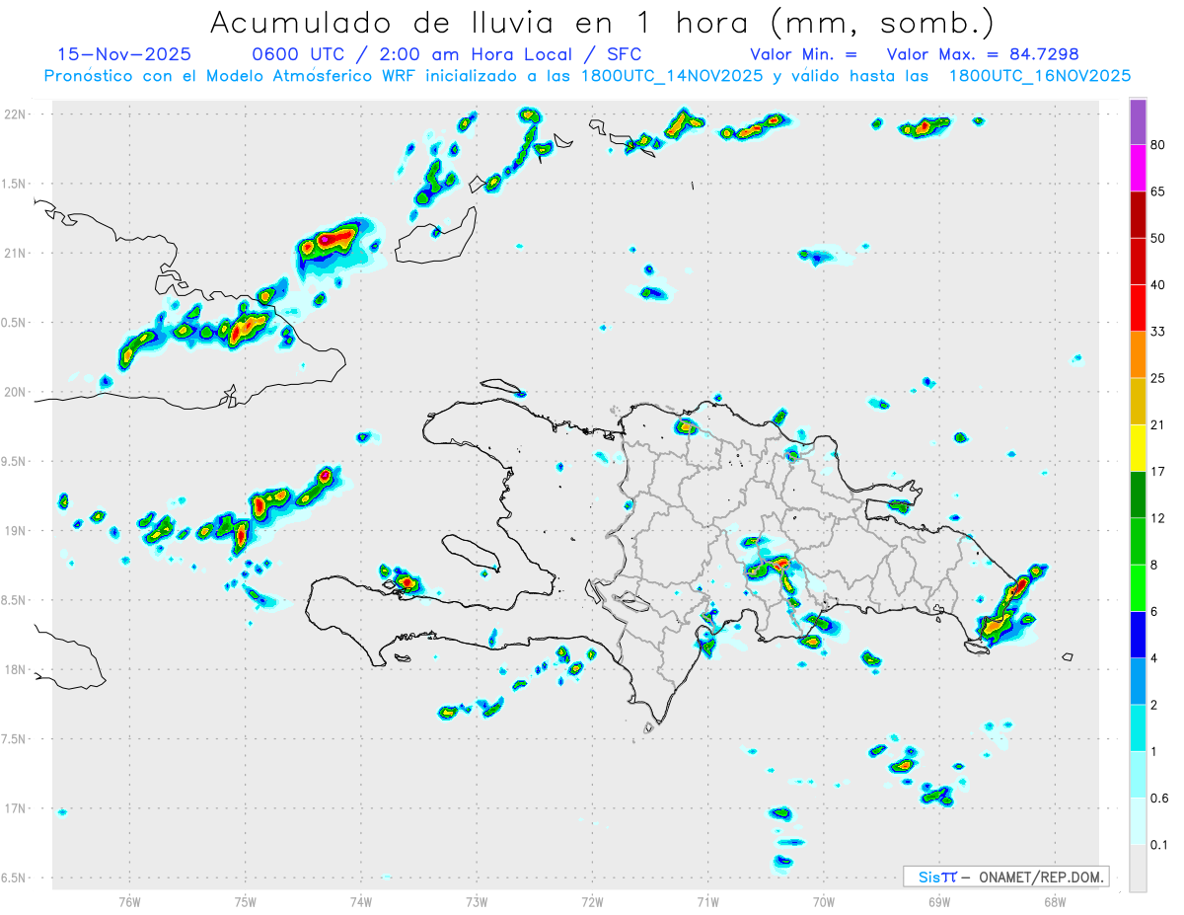Click the 17N latitude label
Screen dimensions: 1184x915
(x=16, y=808)
